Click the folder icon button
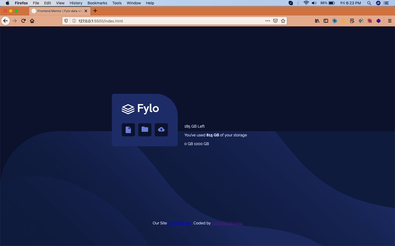 coord(145,130)
